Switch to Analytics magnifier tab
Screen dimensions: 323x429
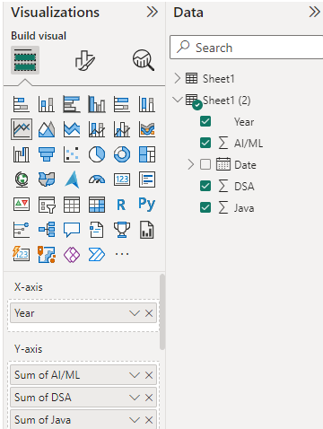(x=144, y=60)
